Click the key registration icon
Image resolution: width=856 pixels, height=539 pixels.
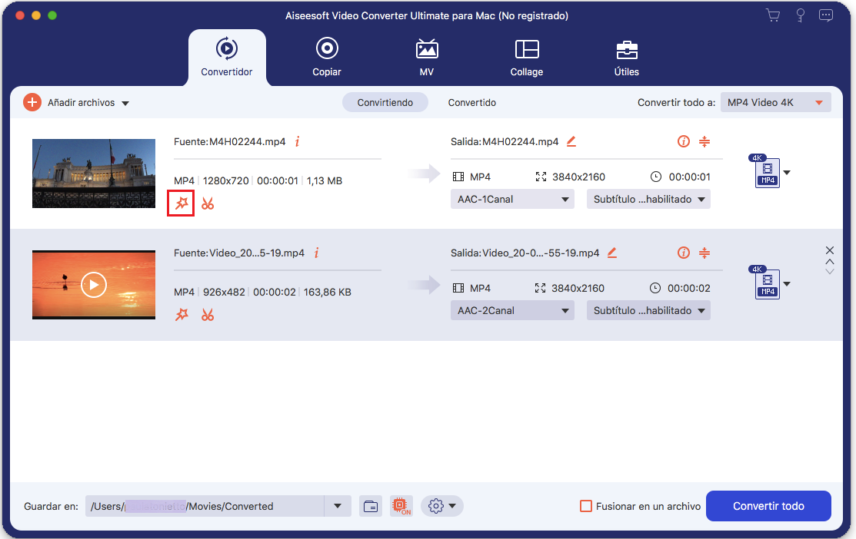tap(801, 15)
